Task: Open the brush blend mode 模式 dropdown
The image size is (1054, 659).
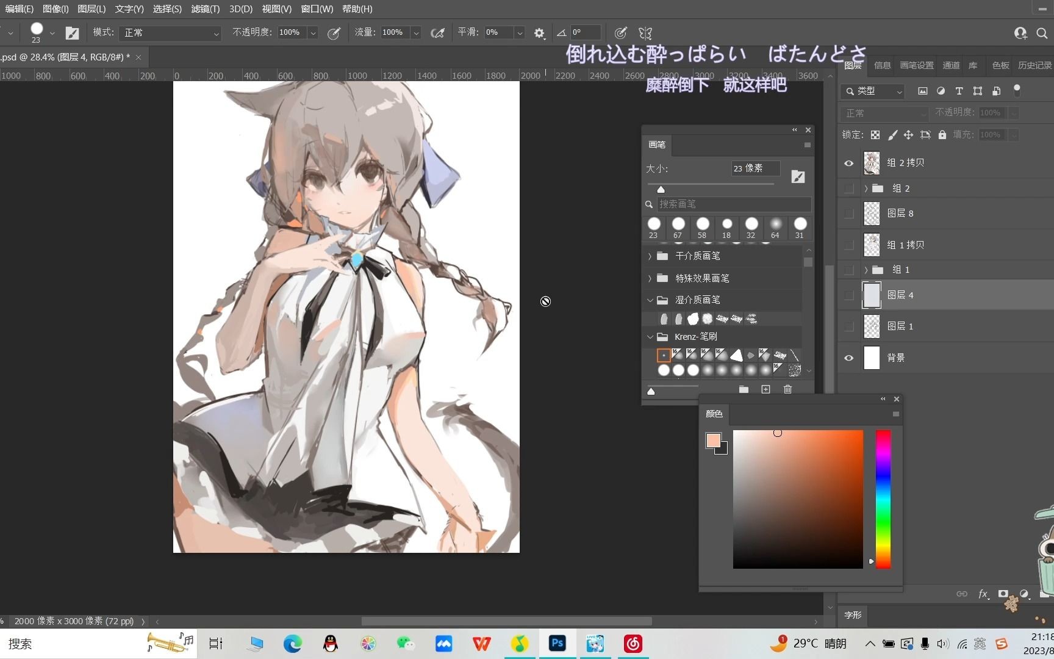Action: tap(170, 33)
